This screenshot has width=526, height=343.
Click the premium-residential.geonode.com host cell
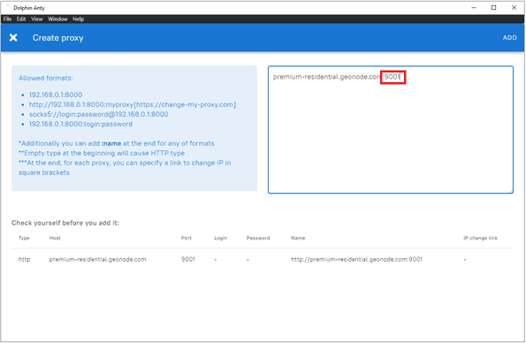tap(97, 259)
